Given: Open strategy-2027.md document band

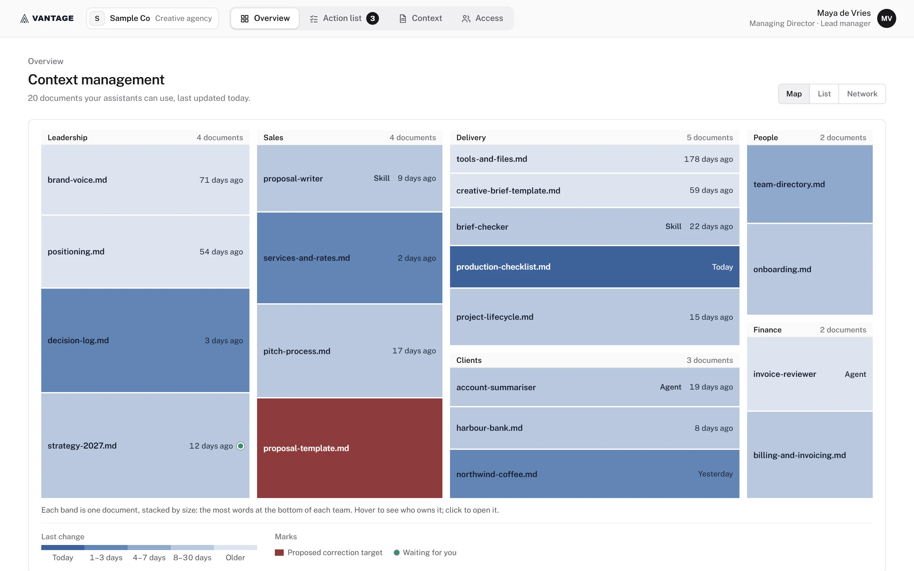Looking at the screenshot, I should 145,446.
